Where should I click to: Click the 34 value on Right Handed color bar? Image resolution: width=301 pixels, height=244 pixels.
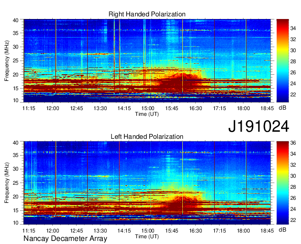point(293,29)
